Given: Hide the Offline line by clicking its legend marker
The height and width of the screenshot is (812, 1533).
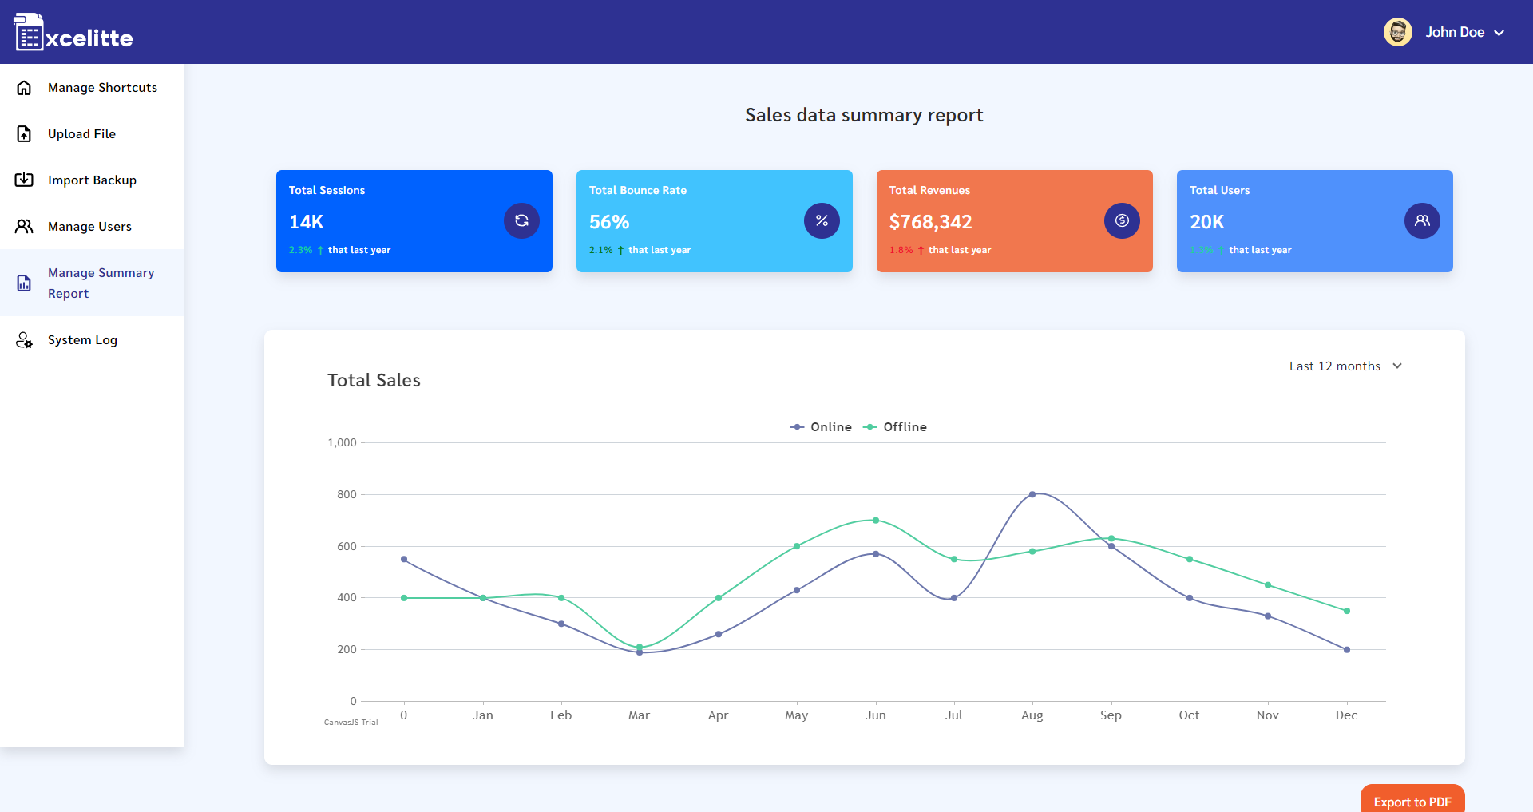Looking at the screenshot, I should coord(869,426).
